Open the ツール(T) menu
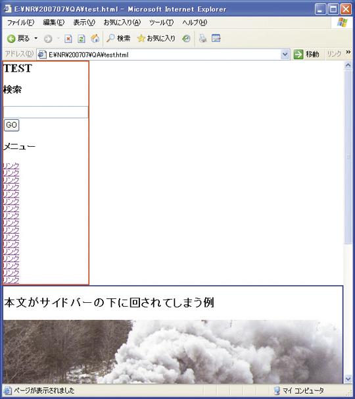This screenshot has width=355, height=399. tap(161, 22)
